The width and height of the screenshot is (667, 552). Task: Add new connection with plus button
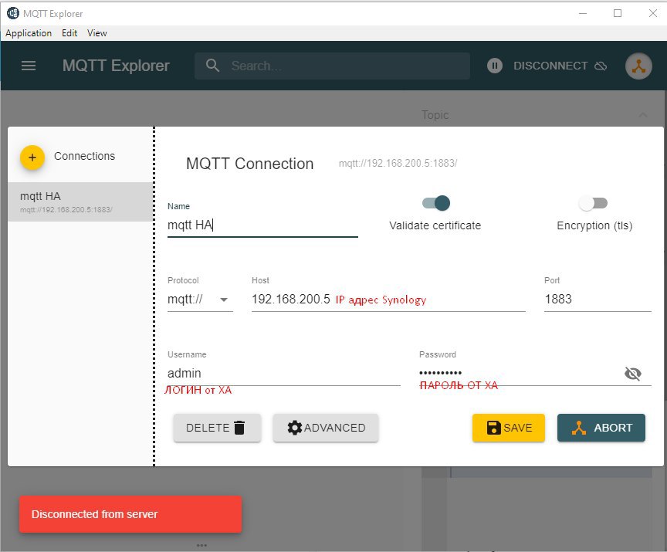click(x=32, y=157)
